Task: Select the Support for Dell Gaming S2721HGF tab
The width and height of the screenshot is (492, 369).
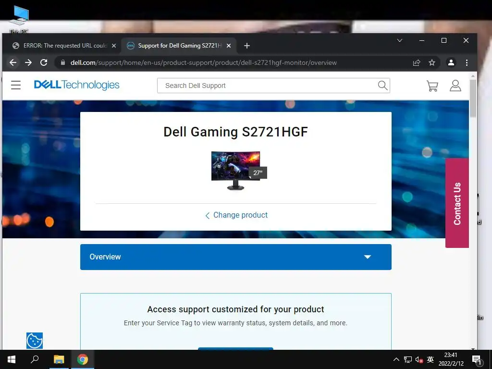Action: (x=179, y=46)
